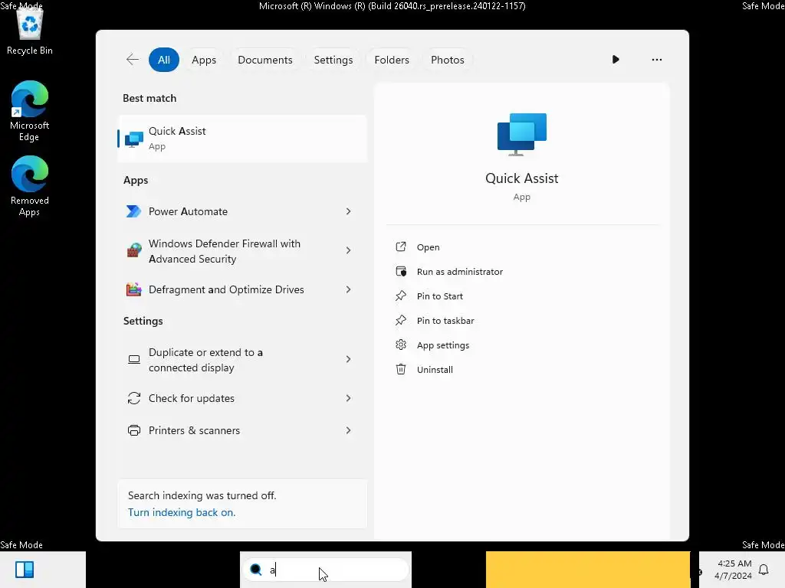The height and width of the screenshot is (588, 785).
Task: Click Uninstall for Quick Assist
Action: [435, 370]
